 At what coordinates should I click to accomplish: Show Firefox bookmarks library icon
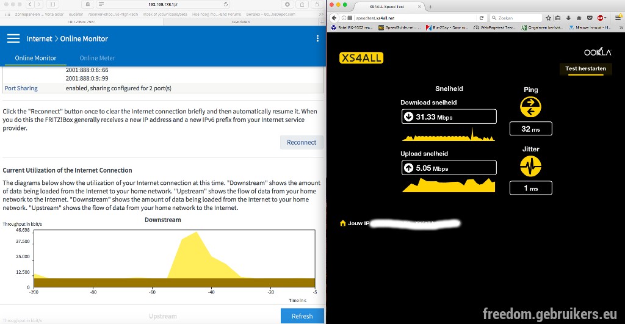[558, 18]
